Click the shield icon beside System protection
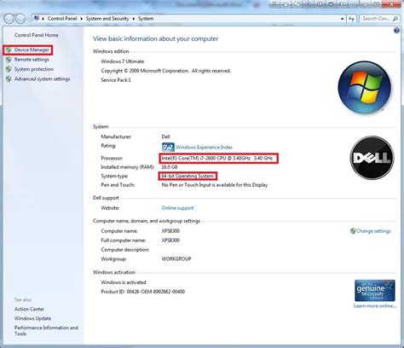 pos(9,69)
